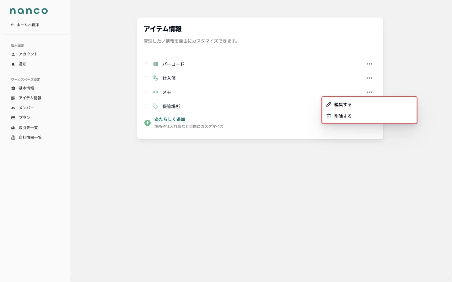
Task: Click the アイテム情報 list icon in sidebar
Action: (x=13, y=98)
